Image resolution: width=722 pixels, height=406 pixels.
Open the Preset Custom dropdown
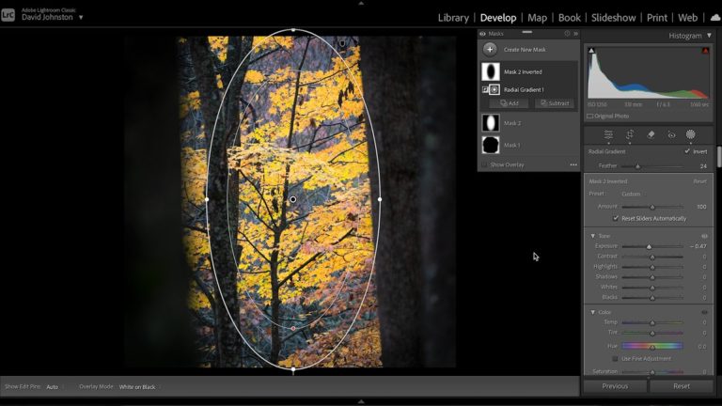pos(631,194)
